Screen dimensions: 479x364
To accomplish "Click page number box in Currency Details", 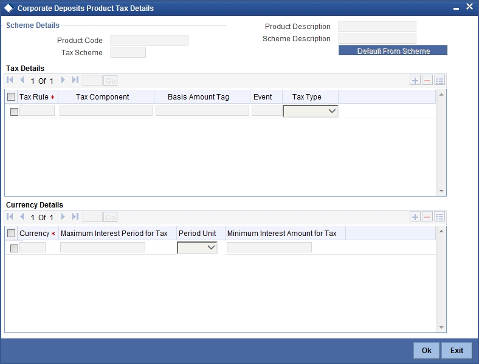I will [92, 217].
